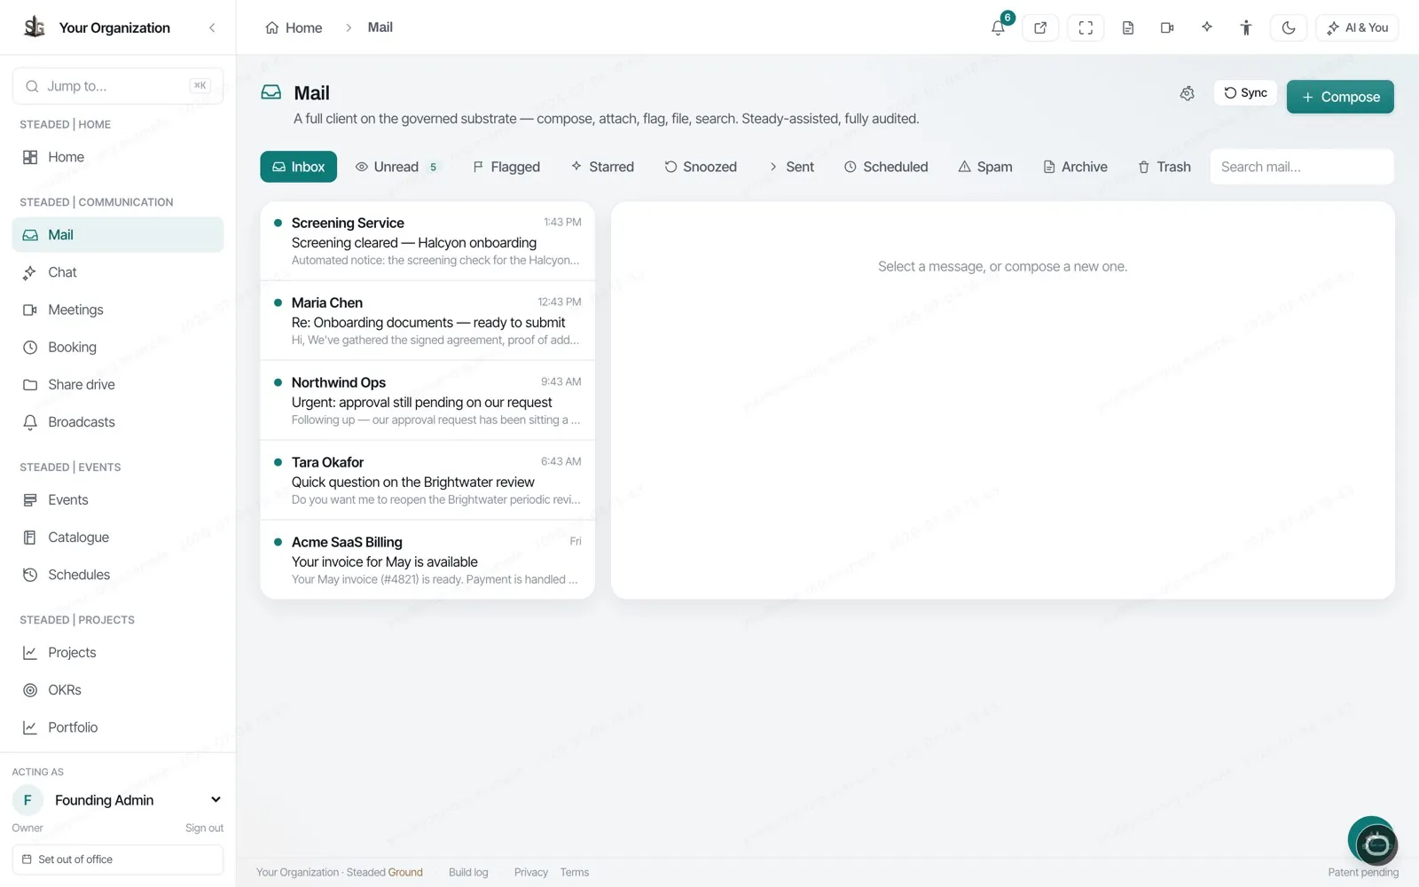
Task: Select the Unread tab
Action: pos(396,167)
